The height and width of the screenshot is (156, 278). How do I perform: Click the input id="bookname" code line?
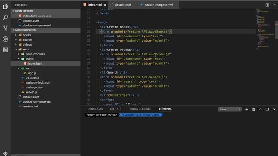tap(133, 36)
